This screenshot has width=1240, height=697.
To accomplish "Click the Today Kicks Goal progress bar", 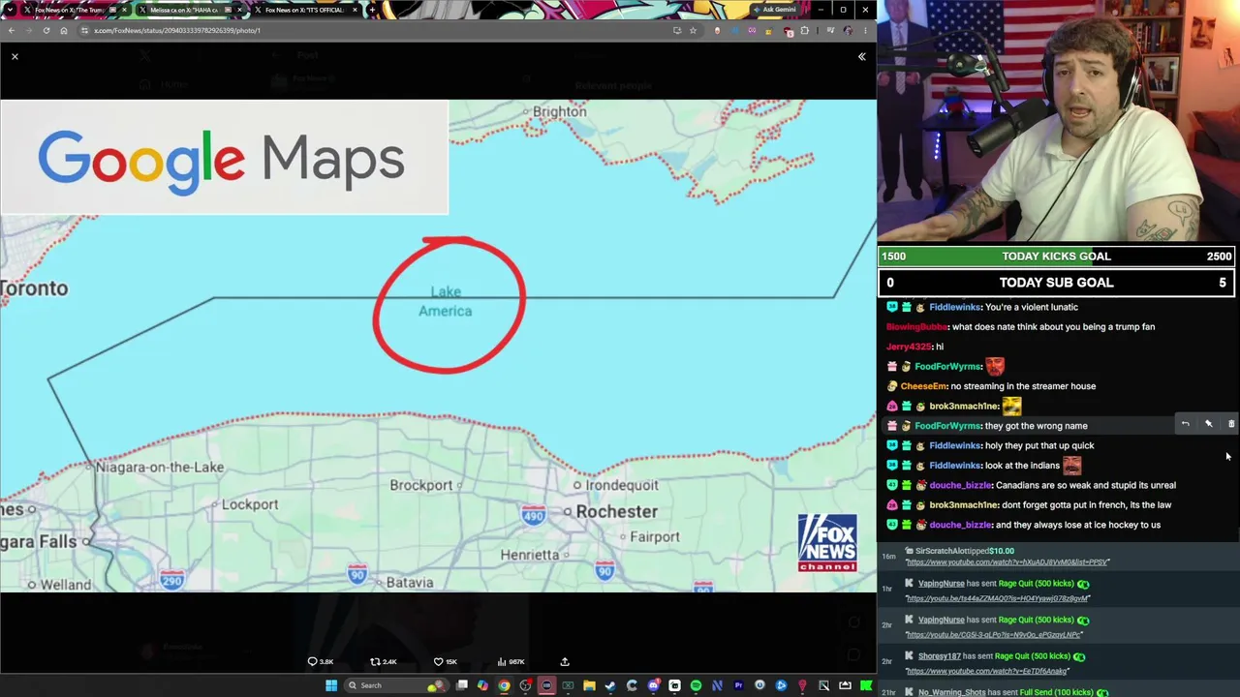I will (x=1058, y=257).
